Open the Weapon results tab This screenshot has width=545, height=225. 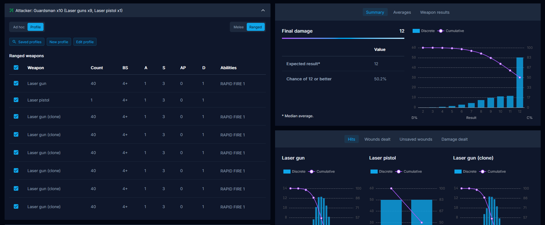[435, 12]
